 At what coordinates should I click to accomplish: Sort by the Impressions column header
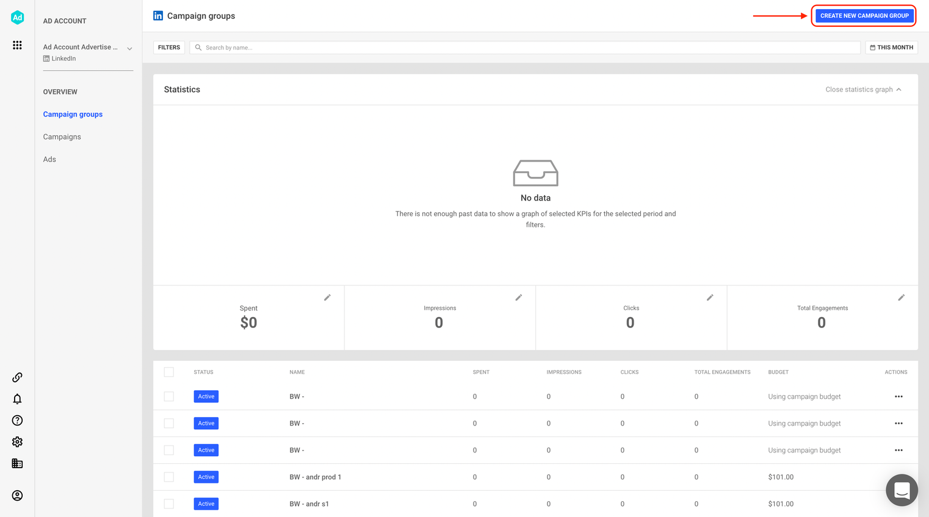(564, 372)
